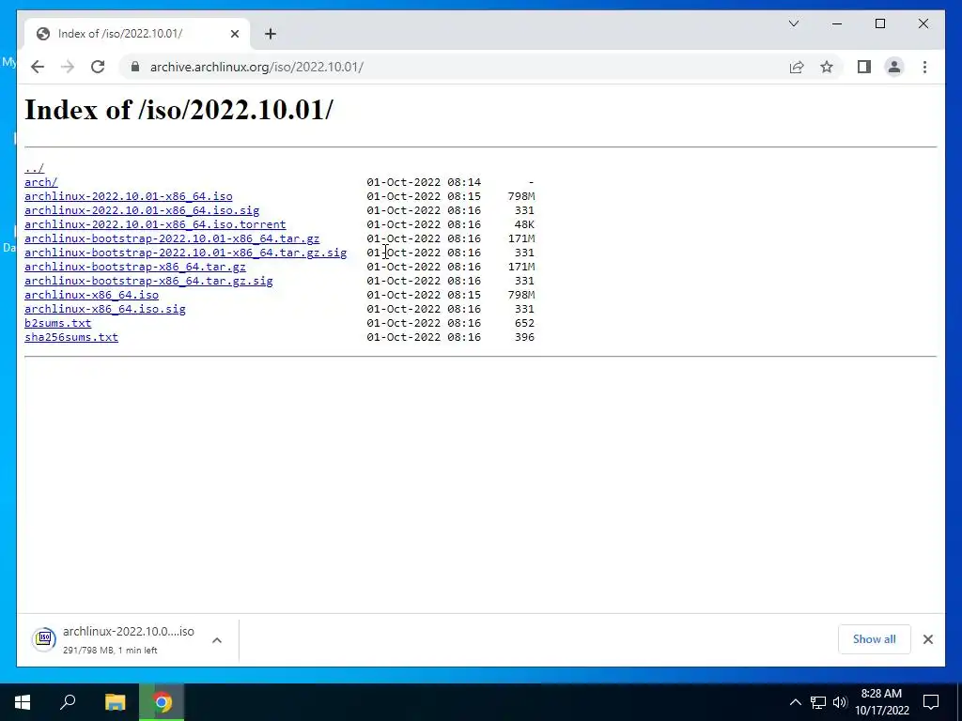Open the parent directory ../ link
This screenshot has height=721, width=962.
point(35,168)
